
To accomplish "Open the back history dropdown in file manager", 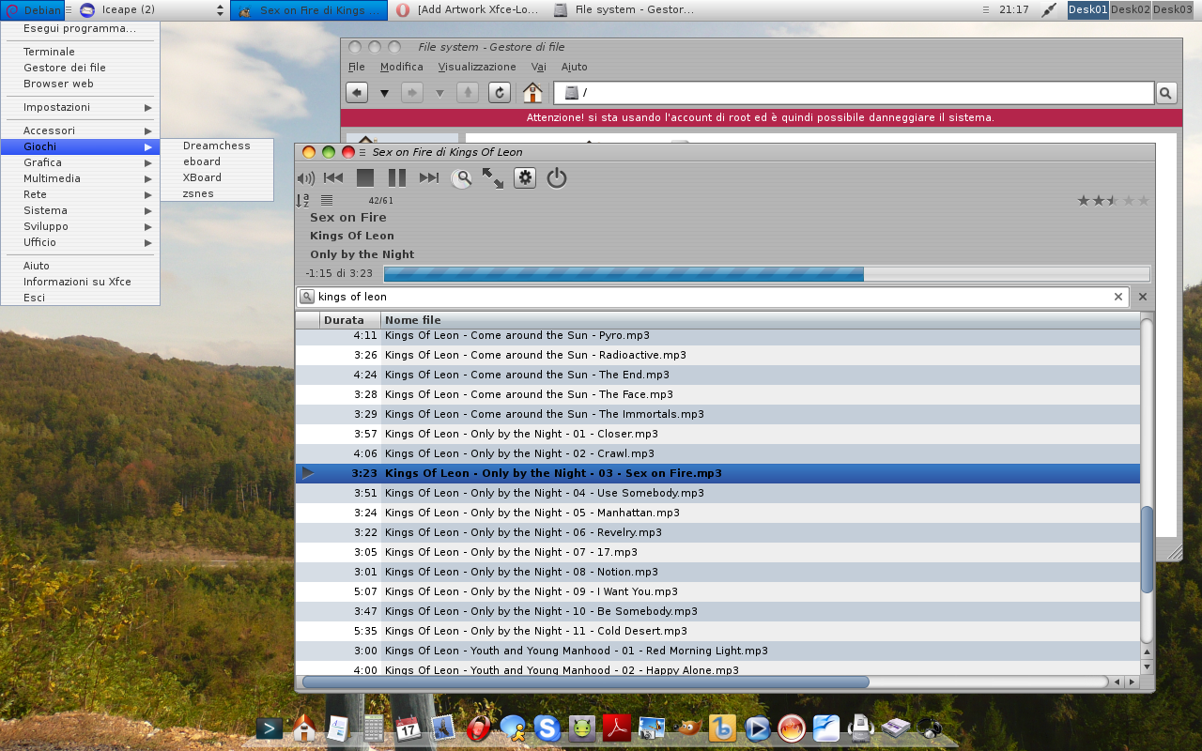I will click(384, 93).
